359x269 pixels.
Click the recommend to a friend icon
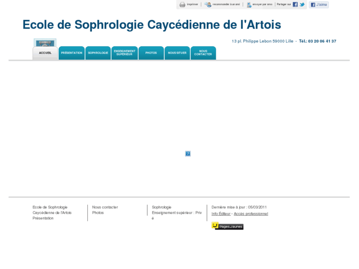pyautogui.click(x=208, y=4)
